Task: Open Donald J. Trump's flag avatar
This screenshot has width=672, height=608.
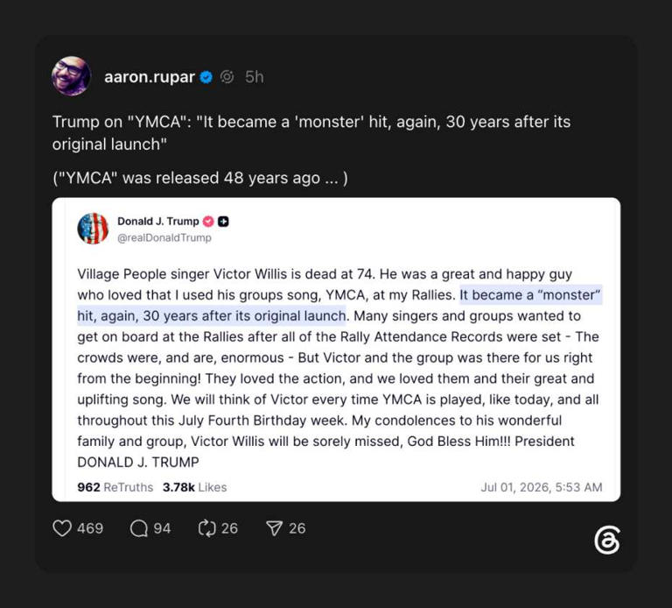Action: point(93,229)
